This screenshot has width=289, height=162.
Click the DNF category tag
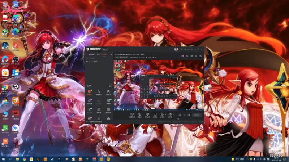117,57
